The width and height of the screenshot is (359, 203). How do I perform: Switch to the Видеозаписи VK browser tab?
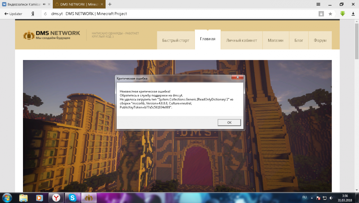pos(24,4)
